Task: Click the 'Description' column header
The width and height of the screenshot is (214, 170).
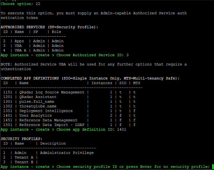Action: coord(53,143)
